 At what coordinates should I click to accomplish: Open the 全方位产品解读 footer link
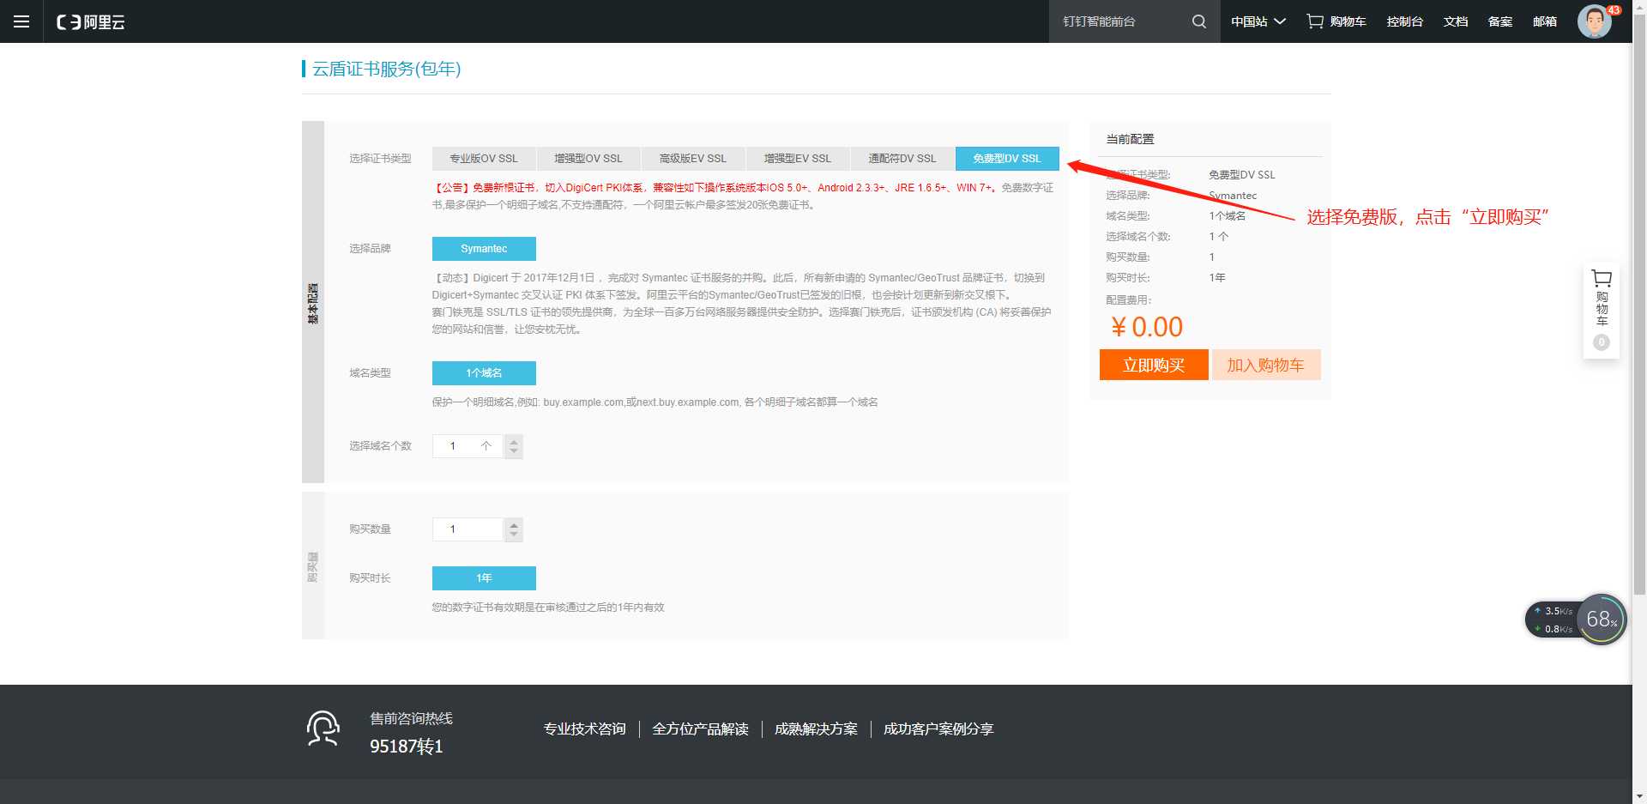pos(700,729)
